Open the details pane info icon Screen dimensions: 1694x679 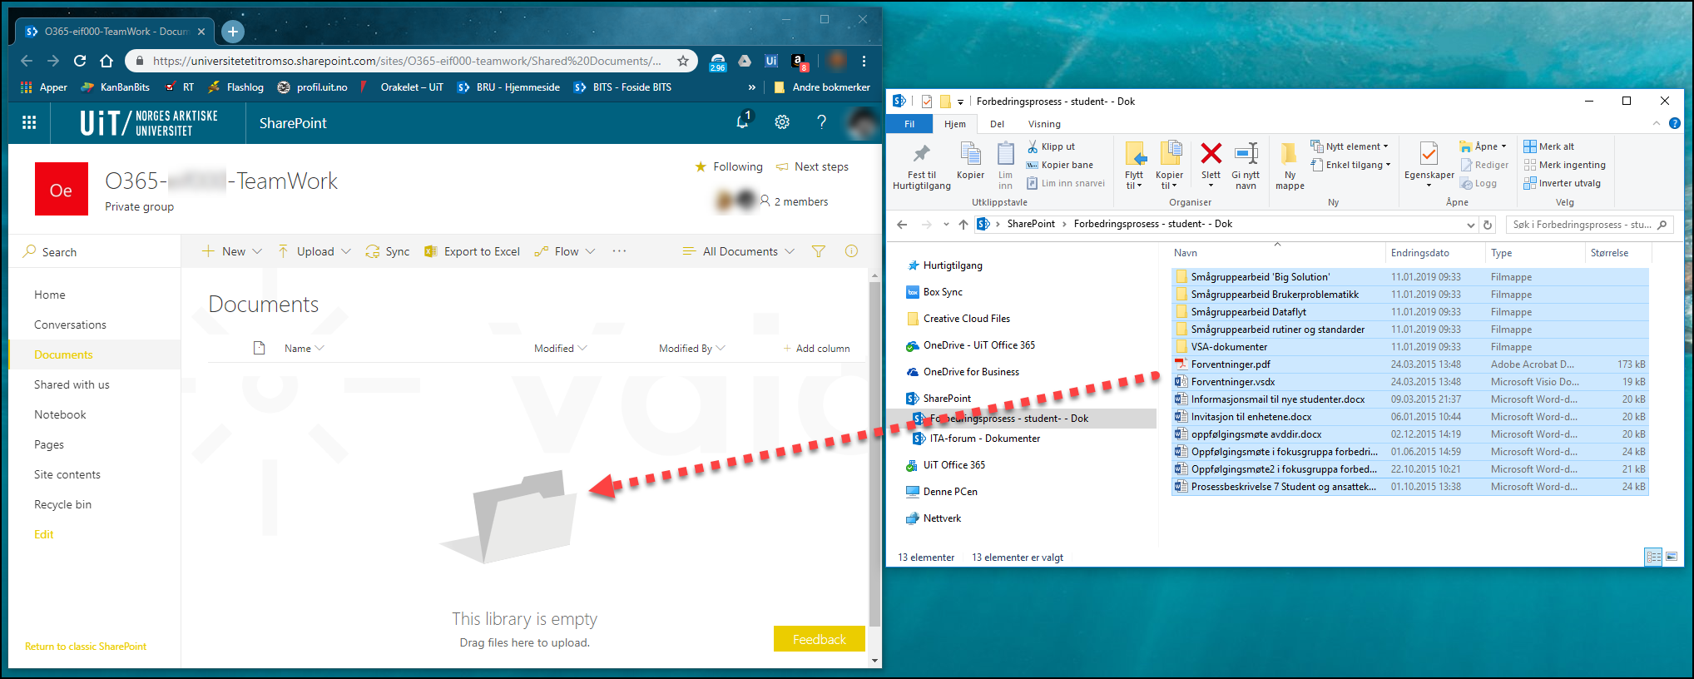pos(851,251)
